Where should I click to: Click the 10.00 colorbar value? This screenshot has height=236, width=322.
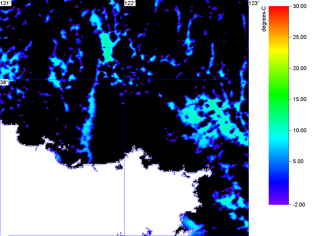tap(300, 130)
